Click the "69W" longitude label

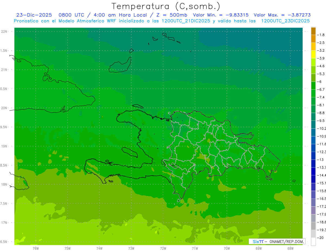[x=259, y=248]
